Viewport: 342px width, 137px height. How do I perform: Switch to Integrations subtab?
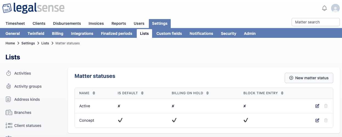pyautogui.click(x=82, y=34)
